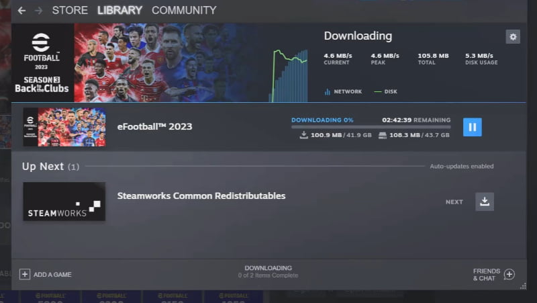This screenshot has height=303, width=537.
Task: Click the 108.3 MB disk size
Action: click(x=405, y=135)
